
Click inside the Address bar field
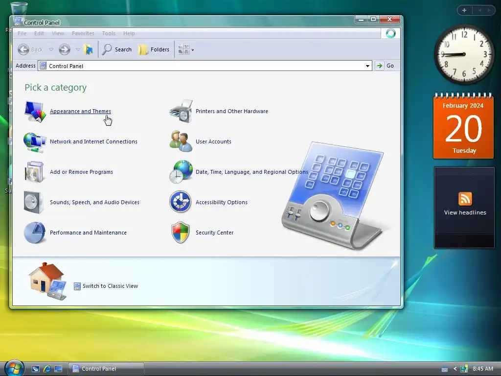(x=205, y=66)
